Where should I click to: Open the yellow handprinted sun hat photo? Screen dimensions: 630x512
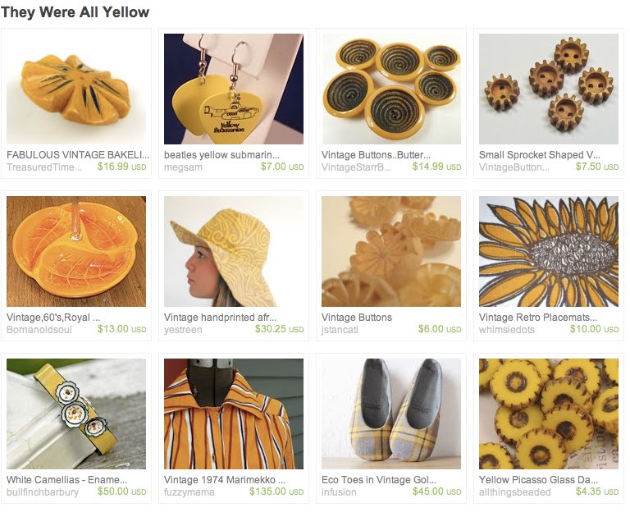(234, 252)
